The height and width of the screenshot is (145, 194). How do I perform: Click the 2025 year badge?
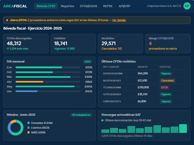coord(87,62)
